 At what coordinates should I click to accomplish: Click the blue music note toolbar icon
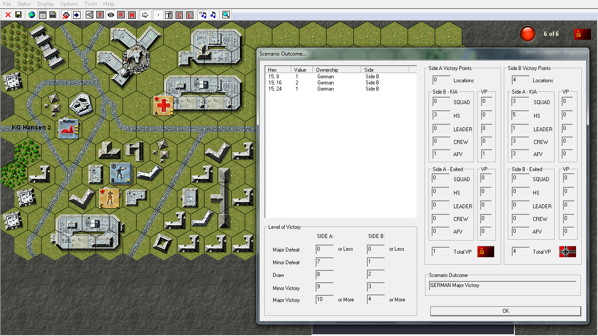click(213, 15)
